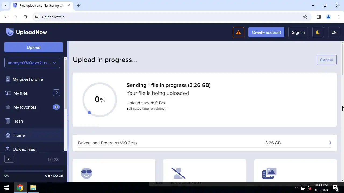Click the blue Upload button
The image size is (344, 193).
click(34, 47)
